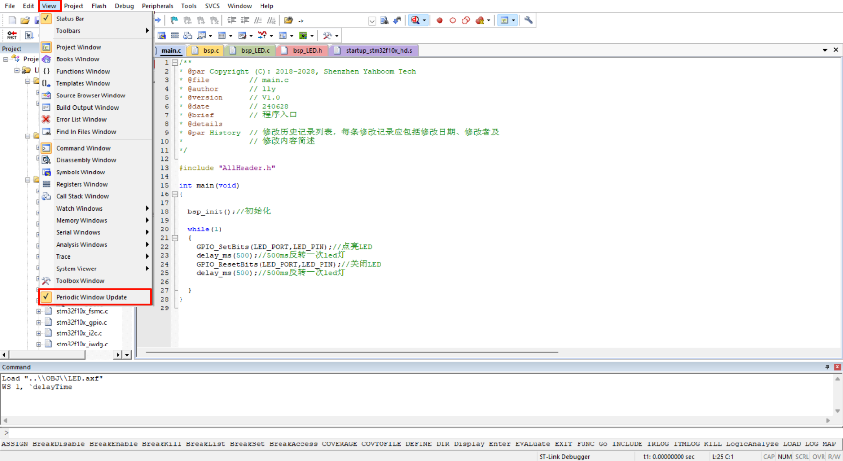Click the navigate forward arrow icon
843x461 pixels.
(x=158, y=20)
